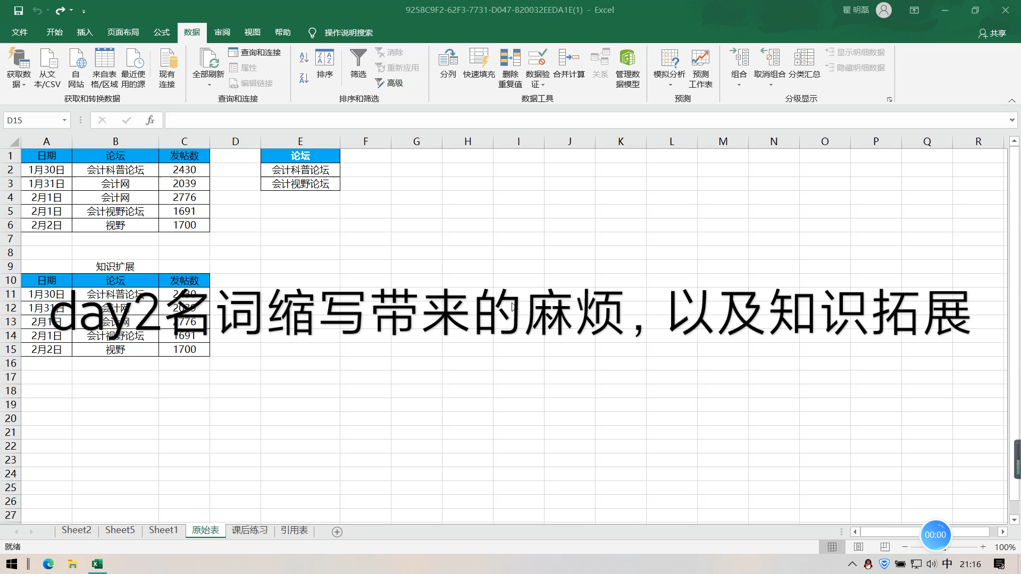Screen dimensions: 1021x574
Task: Open Data Validation (数据验证) dropdown
Action: tap(542, 85)
